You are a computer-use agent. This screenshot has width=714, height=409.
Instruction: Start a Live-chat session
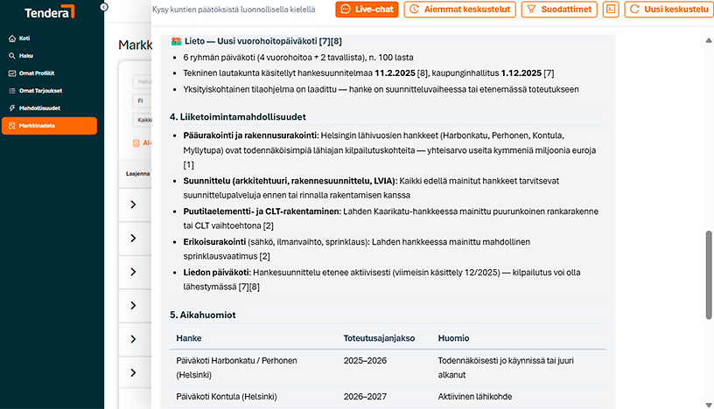(367, 10)
